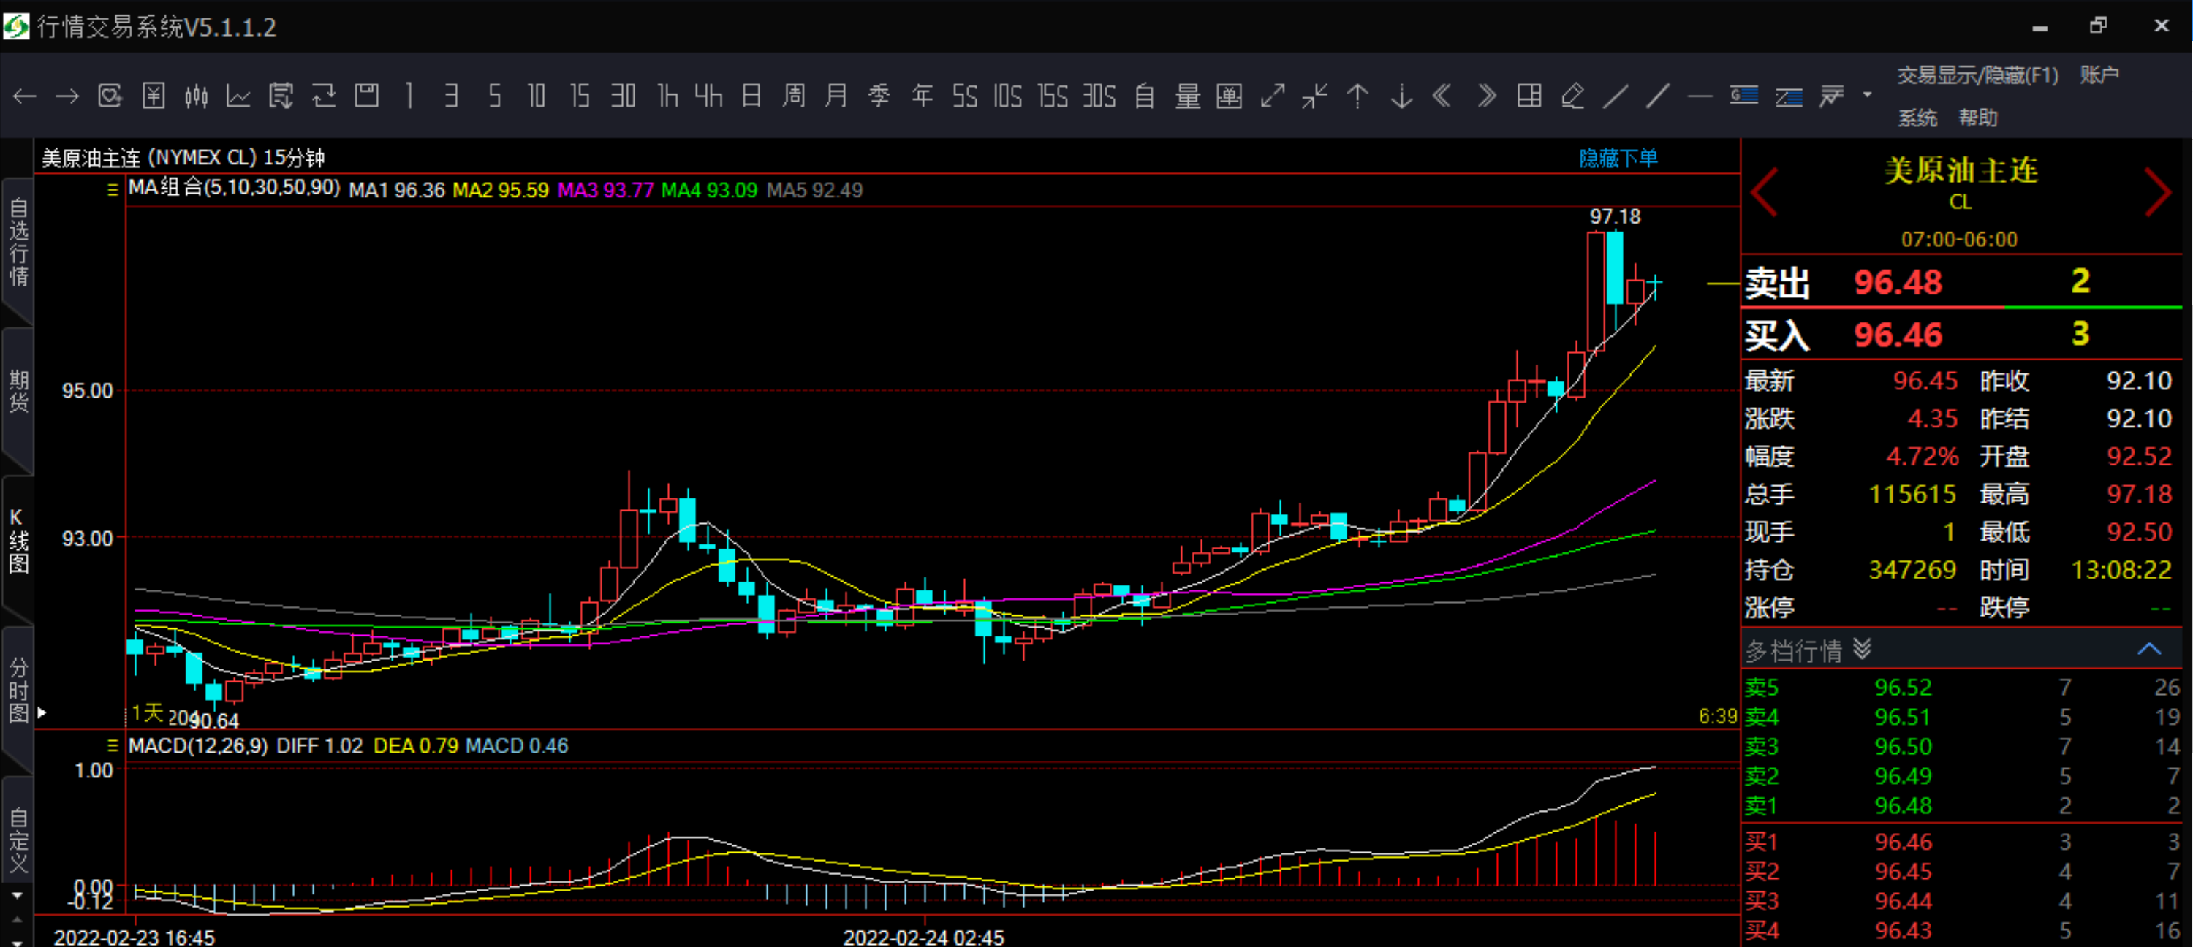Screen dimensions: 2193x947
Task: Click the line chart icon
Action: [x=238, y=96]
